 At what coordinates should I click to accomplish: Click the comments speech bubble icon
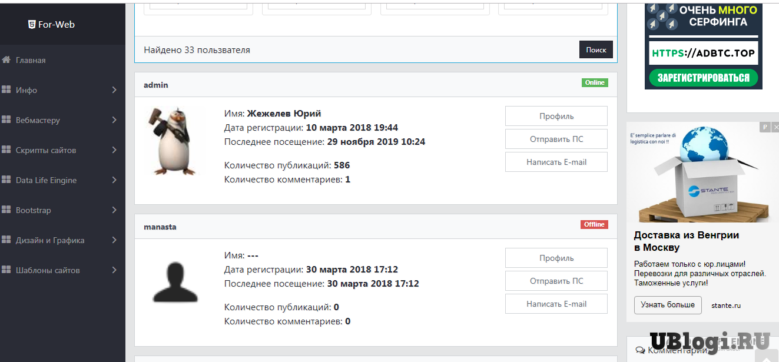pyautogui.click(x=640, y=350)
